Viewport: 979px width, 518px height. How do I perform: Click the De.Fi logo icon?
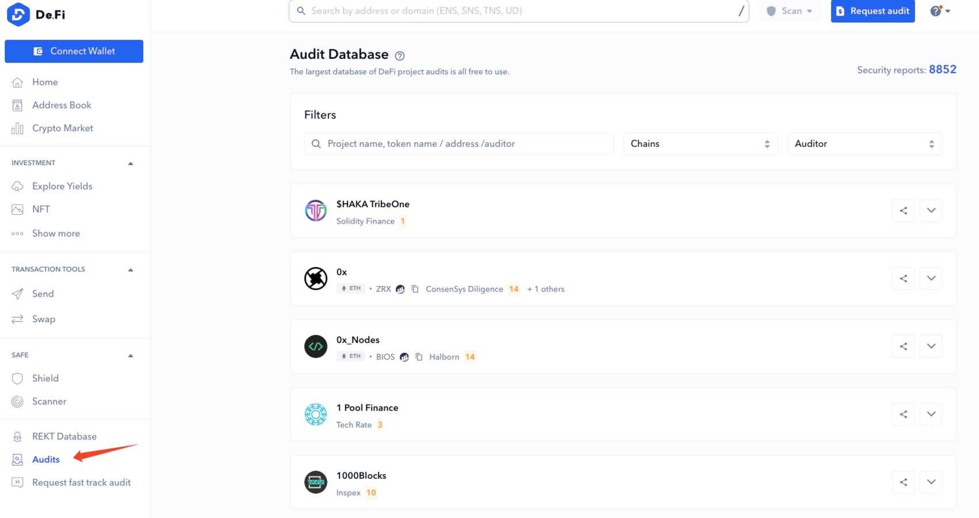tap(18, 14)
